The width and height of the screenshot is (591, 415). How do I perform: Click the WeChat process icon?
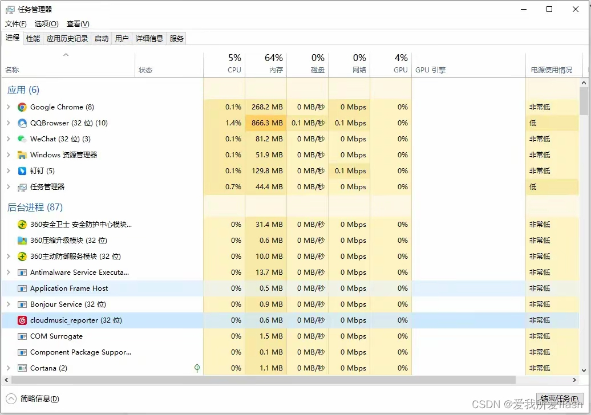[22, 139]
